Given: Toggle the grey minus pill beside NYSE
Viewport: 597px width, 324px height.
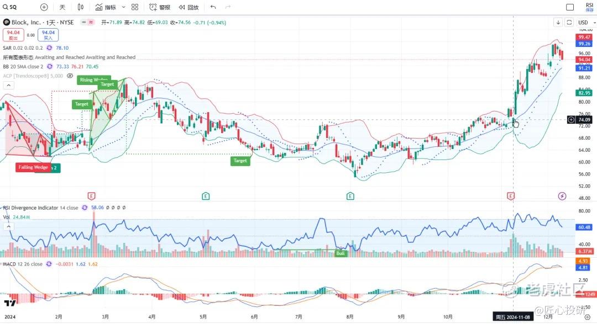Looking at the screenshot, I should [x=84, y=23].
